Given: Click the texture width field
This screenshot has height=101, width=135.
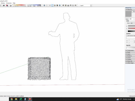Looking at the screenshot, I should (x=131, y=40).
